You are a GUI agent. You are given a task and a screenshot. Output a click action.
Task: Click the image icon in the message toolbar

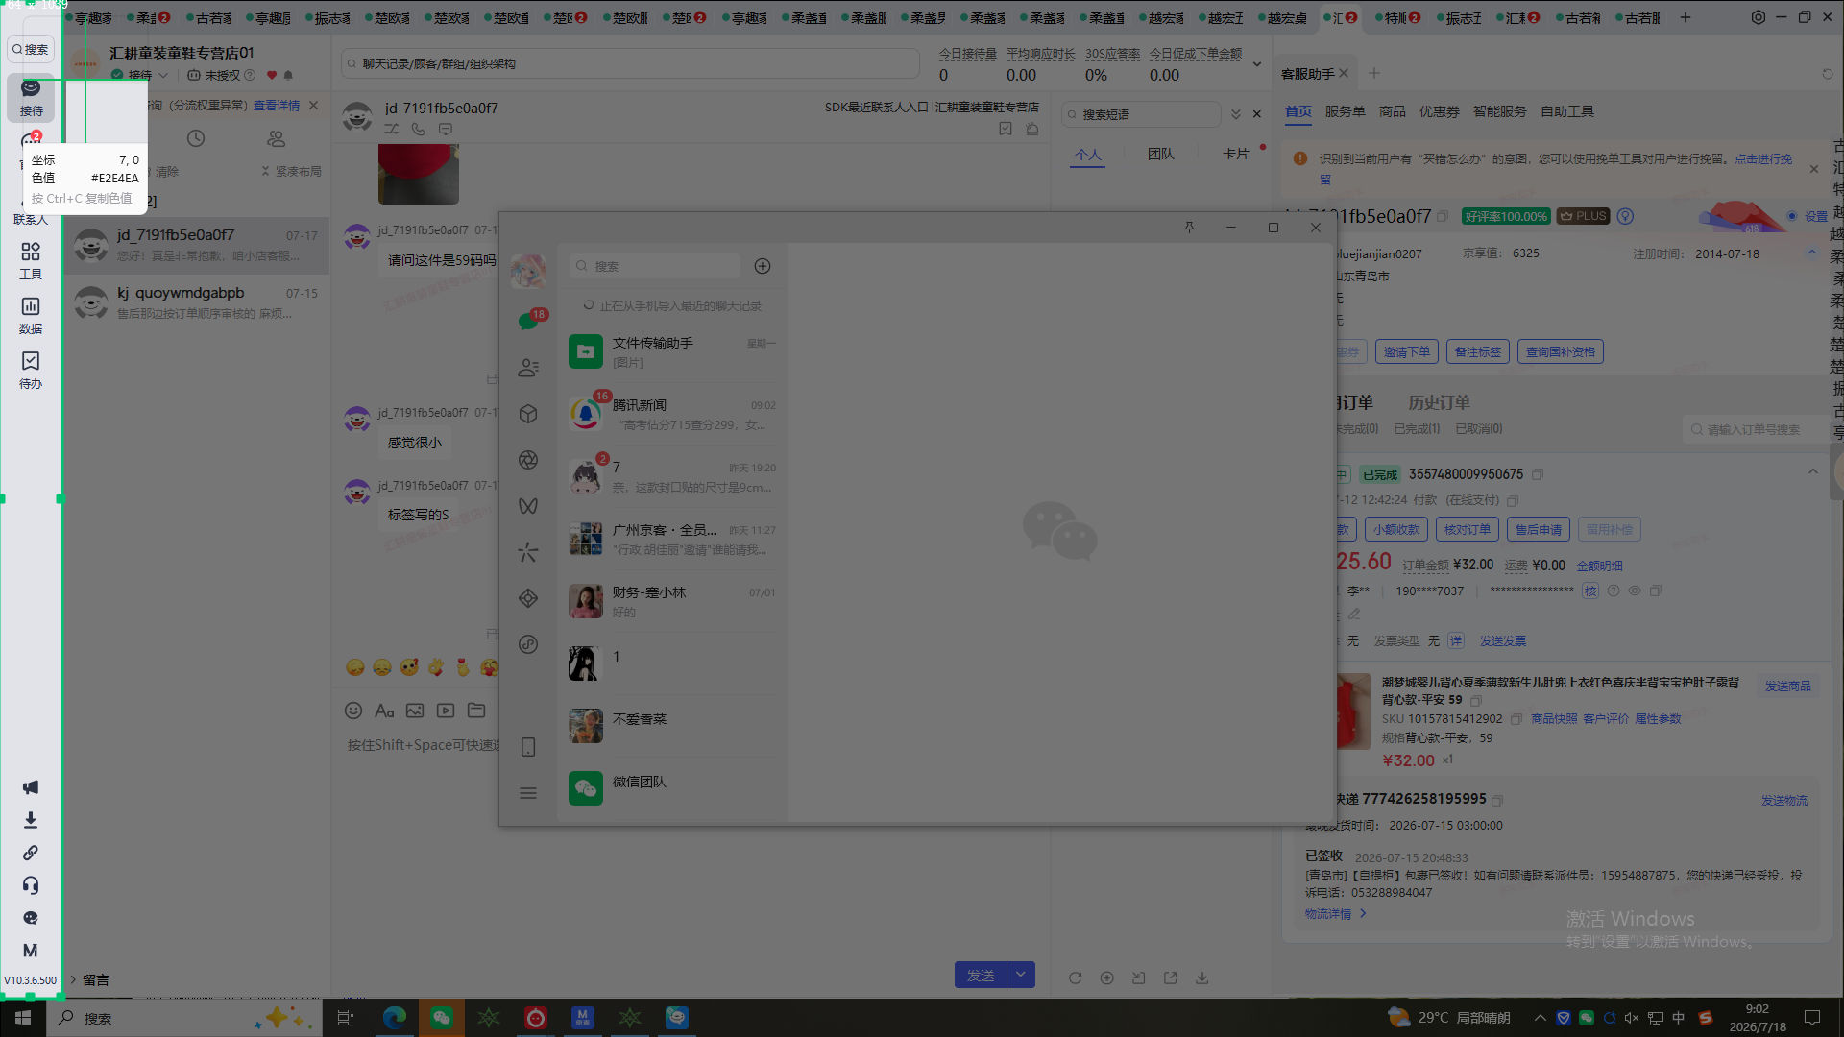(x=415, y=711)
